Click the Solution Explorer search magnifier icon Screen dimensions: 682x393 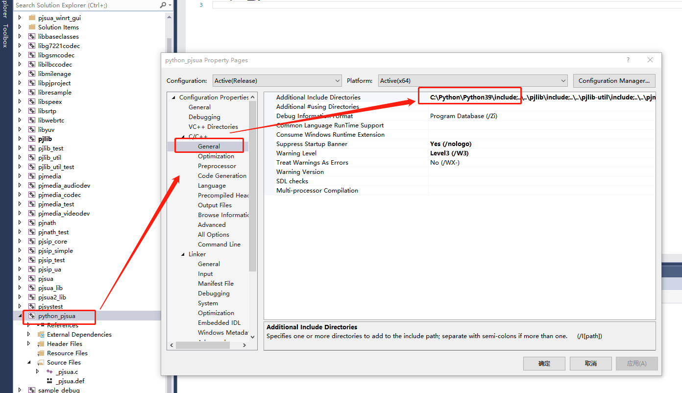pos(163,5)
